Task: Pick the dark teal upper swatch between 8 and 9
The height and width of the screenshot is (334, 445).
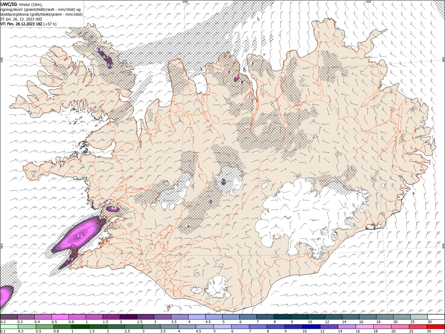Action: click(282, 317)
